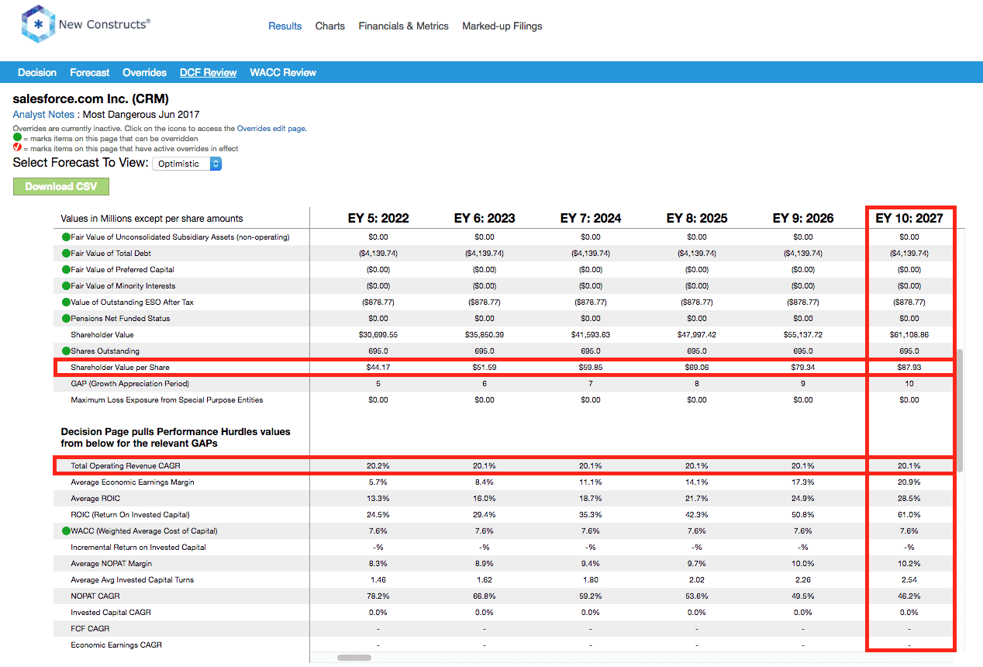The height and width of the screenshot is (667, 983).
Task: Click green override dot for Unconsolidated Subsidiary Assets
Action: tap(66, 237)
